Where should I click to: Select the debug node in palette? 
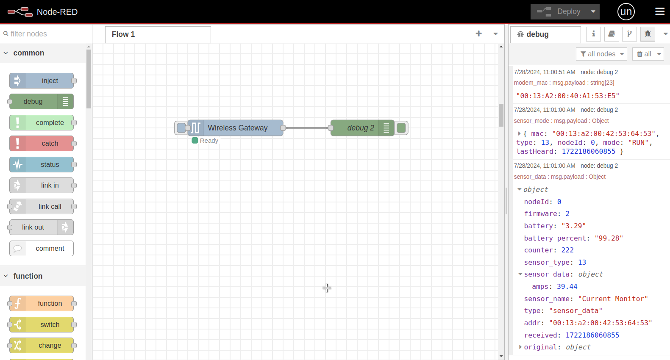[x=42, y=102]
